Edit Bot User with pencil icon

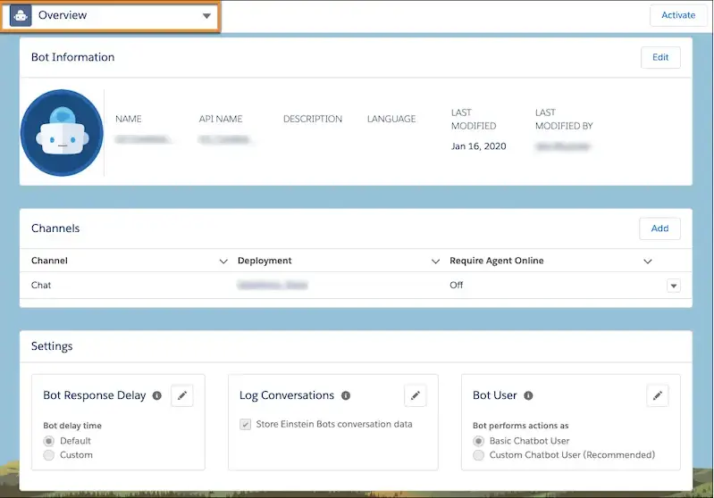[x=658, y=395]
